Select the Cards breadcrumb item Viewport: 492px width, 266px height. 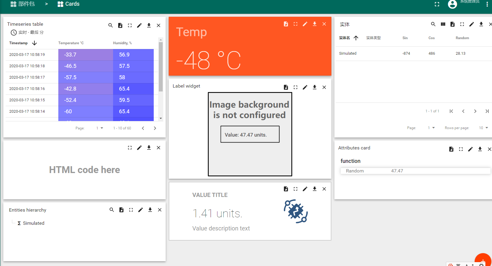pyautogui.click(x=68, y=4)
